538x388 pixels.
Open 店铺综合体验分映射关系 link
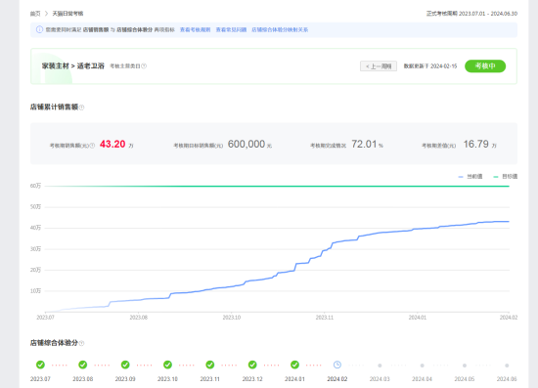280,30
